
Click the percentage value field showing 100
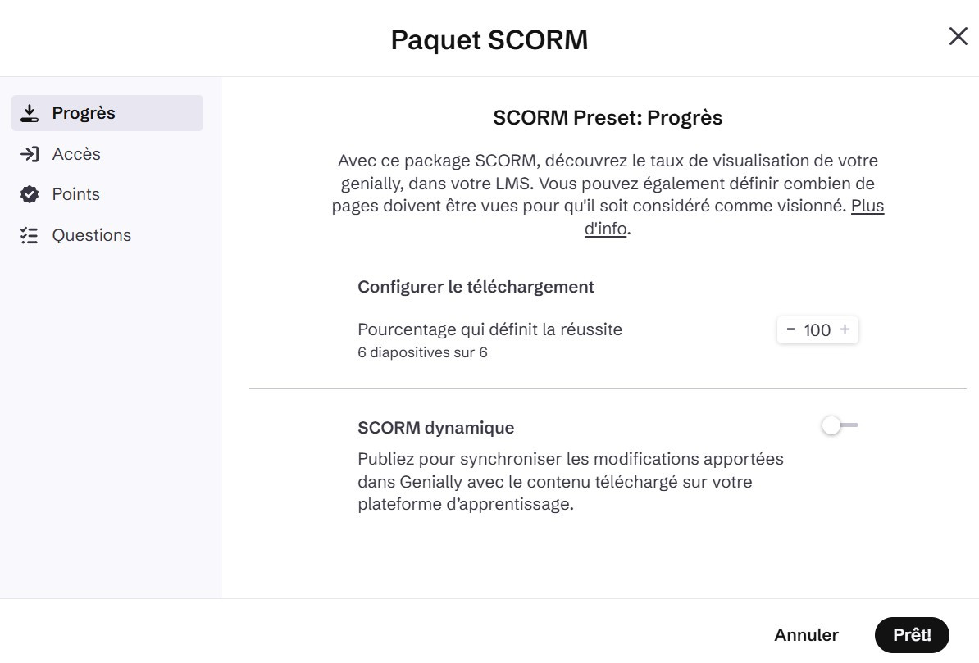817,329
